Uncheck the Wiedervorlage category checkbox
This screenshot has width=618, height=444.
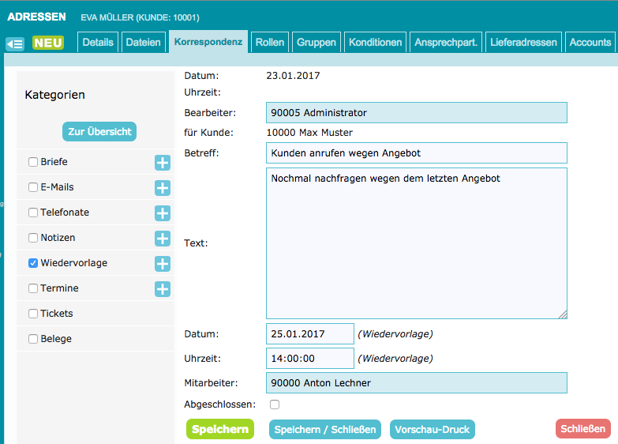(x=33, y=263)
